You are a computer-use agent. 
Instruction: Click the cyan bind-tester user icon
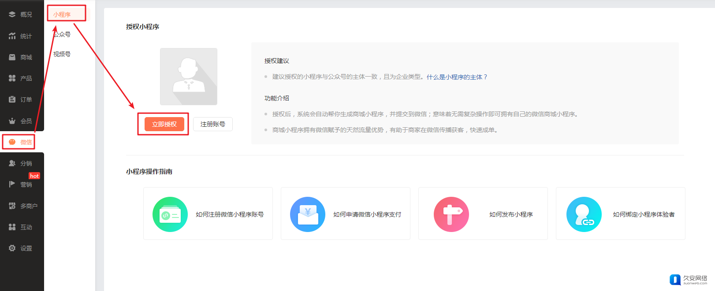(584, 214)
